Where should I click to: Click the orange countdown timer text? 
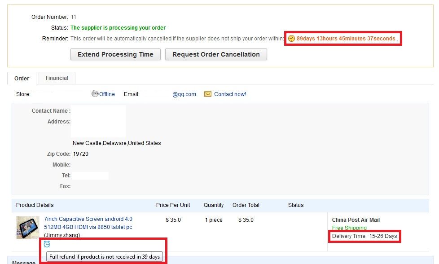[x=346, y=39]
